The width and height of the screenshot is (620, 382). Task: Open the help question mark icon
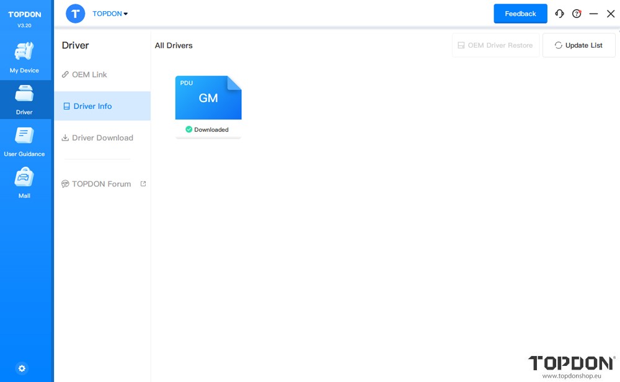click(577, 14)
